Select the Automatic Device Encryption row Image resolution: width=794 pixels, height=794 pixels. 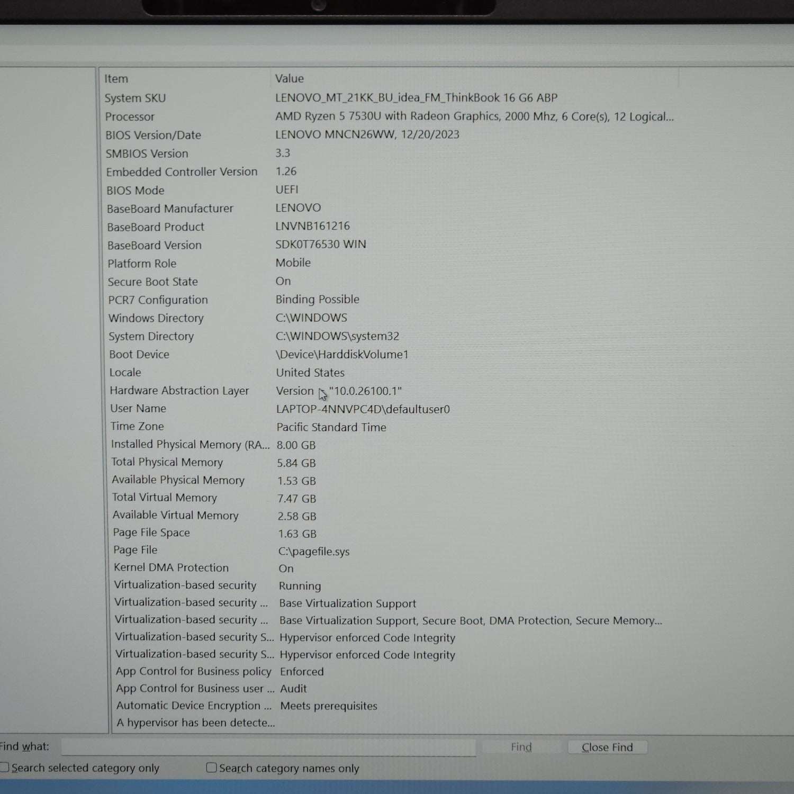click(194, 706)
